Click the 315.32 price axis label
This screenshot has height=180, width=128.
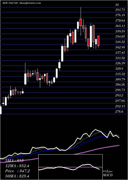click(120, 74)
